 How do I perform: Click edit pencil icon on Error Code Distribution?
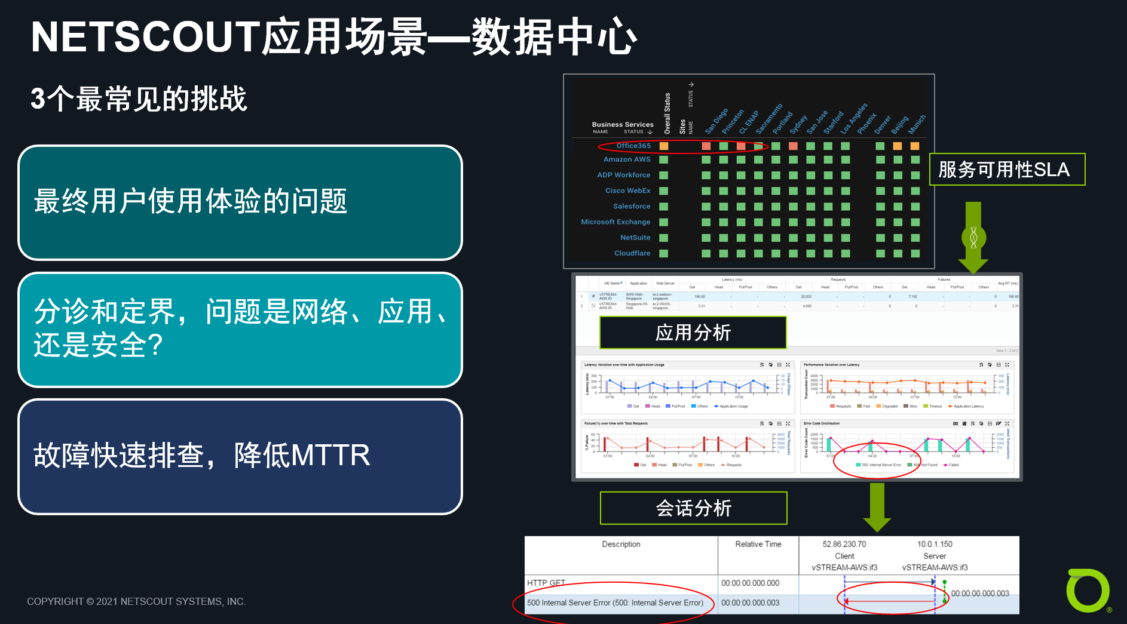click(999, 423)
